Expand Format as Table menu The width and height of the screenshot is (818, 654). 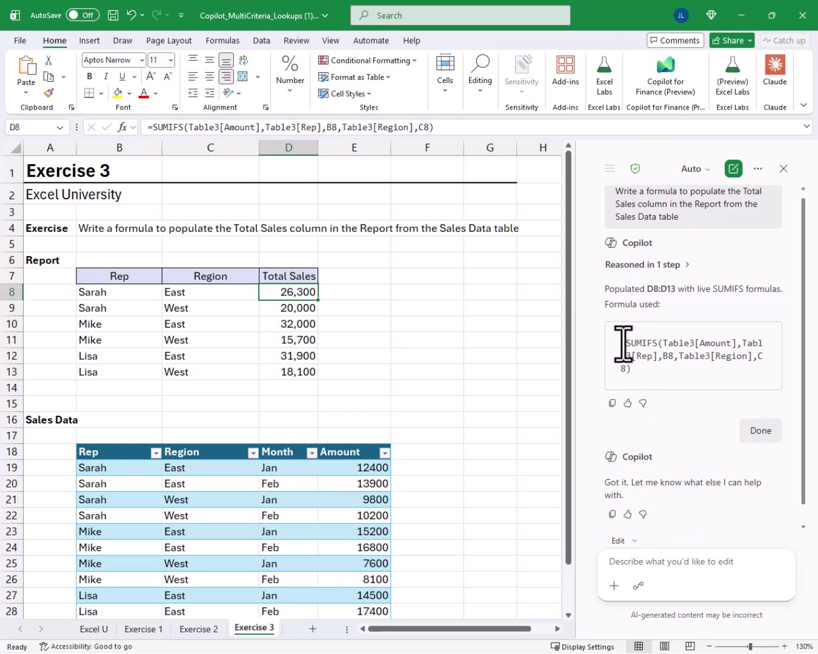tap(354, 77)
